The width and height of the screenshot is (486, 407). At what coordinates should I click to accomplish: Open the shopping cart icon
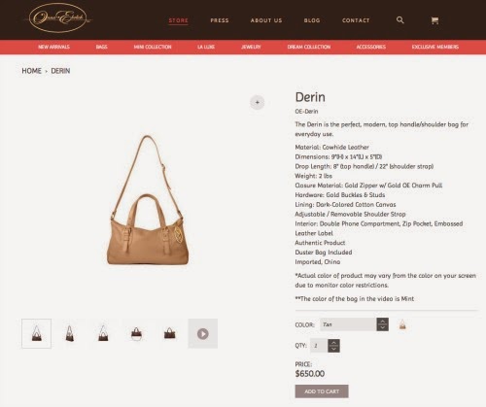(x=434, y=20)
